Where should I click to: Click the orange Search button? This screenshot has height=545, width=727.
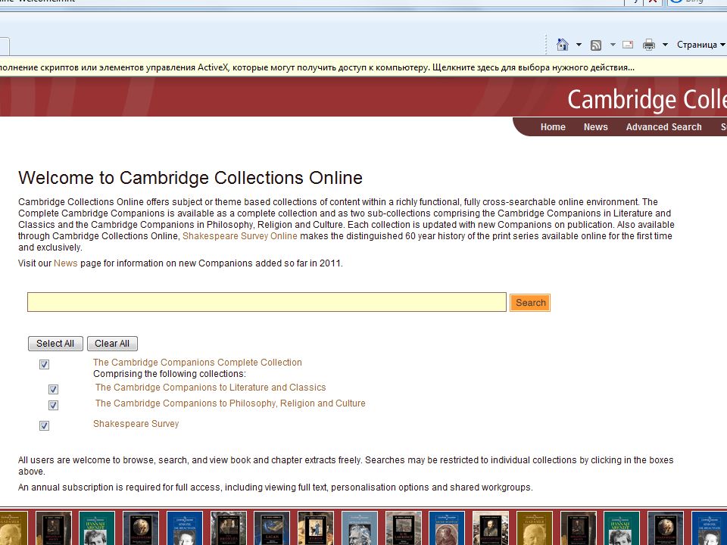(x=530, y=303)
